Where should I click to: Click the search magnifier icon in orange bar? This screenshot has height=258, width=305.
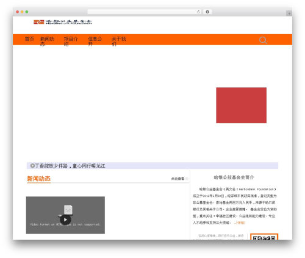pos(263,40)
